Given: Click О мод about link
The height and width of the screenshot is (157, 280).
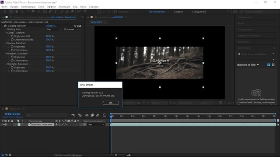Looking at the screenshot, I should tap(77, 26).
